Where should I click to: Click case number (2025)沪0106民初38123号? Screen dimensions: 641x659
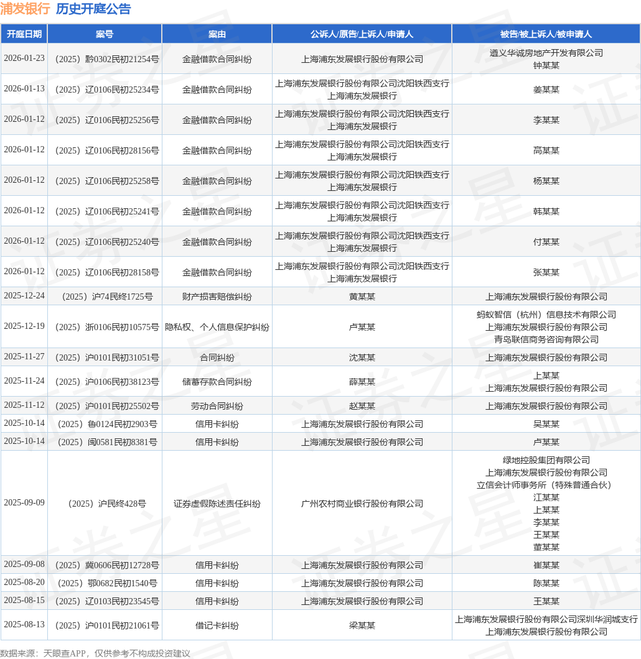[x=107, y=382]
